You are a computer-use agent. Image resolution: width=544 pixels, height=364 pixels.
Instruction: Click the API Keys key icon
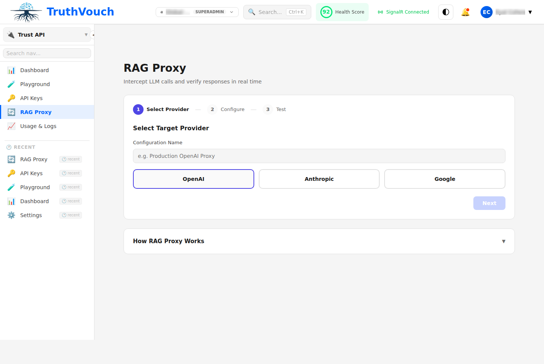[x=11, y=98]
